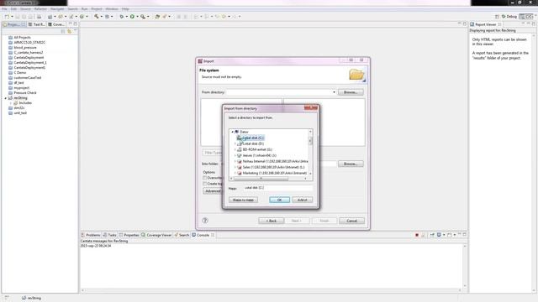Click the red Terminate icon in Console
Image resolution: width=538 pixels, height=302 pixels.
point(417,235)
